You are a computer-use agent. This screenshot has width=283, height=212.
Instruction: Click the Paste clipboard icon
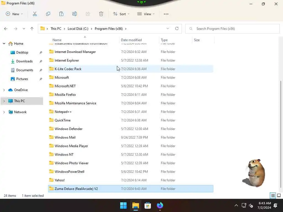point(61,14)
